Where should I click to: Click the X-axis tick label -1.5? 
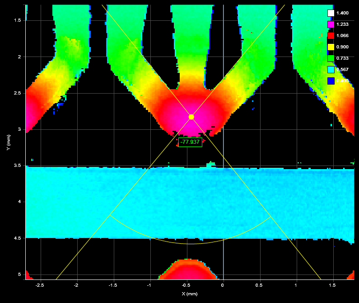point(113,285)
